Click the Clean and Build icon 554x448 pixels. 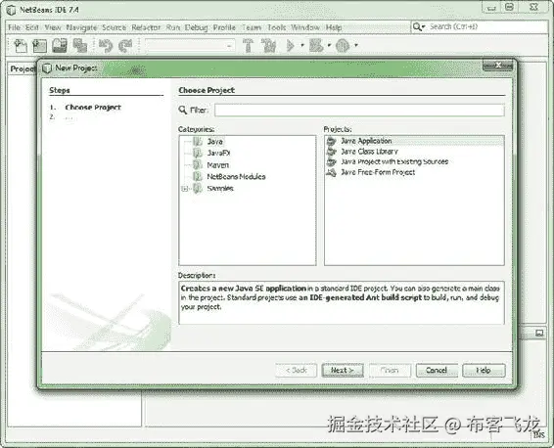(268, 46)
